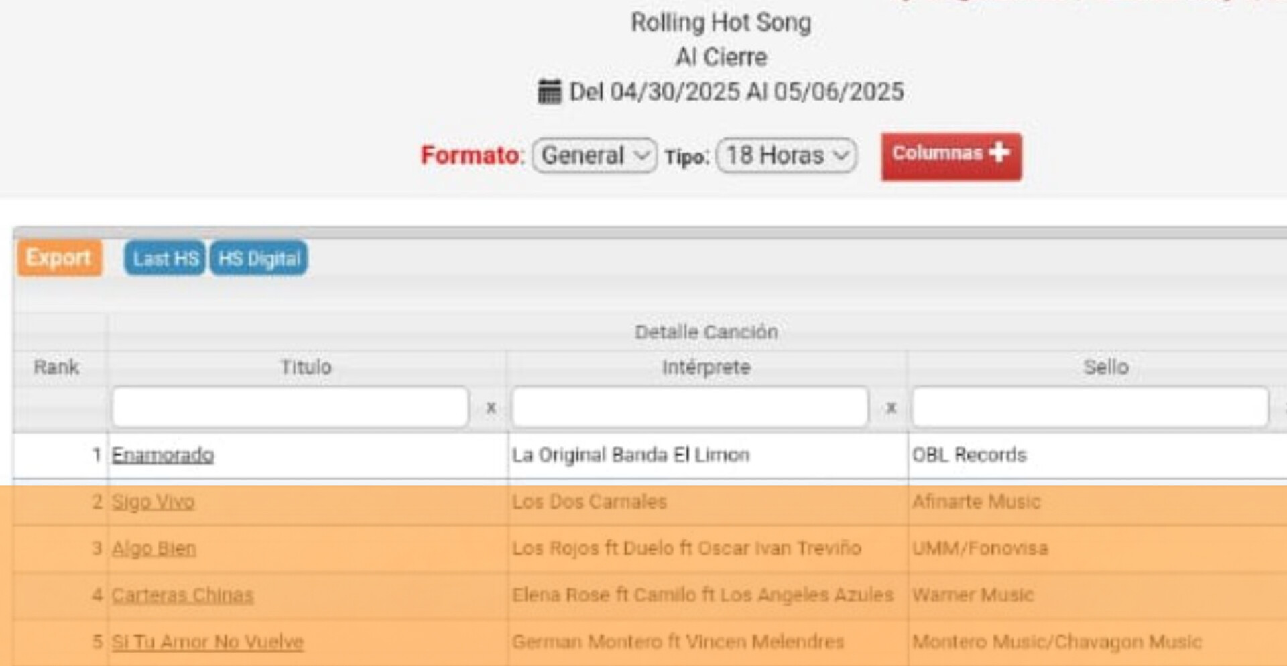Open the Tipo 18 Horas dropdown
1287x666 pixels.
[786, 155]
